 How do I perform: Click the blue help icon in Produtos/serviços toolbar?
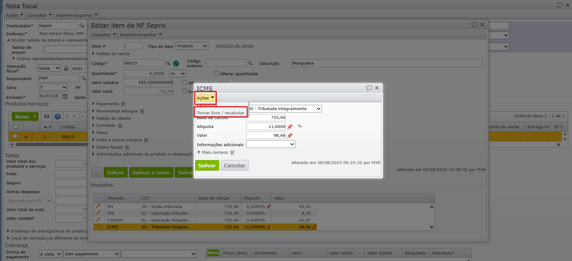57,116
